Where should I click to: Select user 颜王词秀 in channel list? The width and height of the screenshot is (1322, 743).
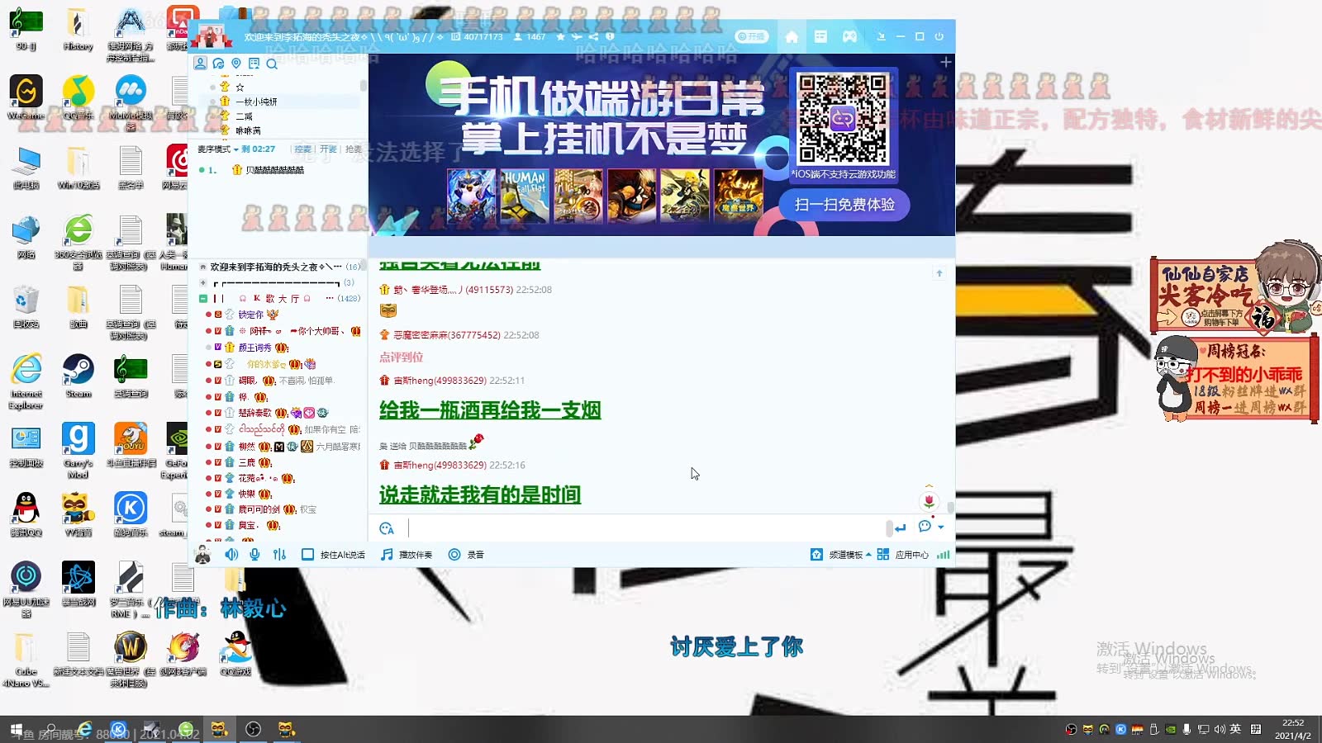(x=254, y=348)
